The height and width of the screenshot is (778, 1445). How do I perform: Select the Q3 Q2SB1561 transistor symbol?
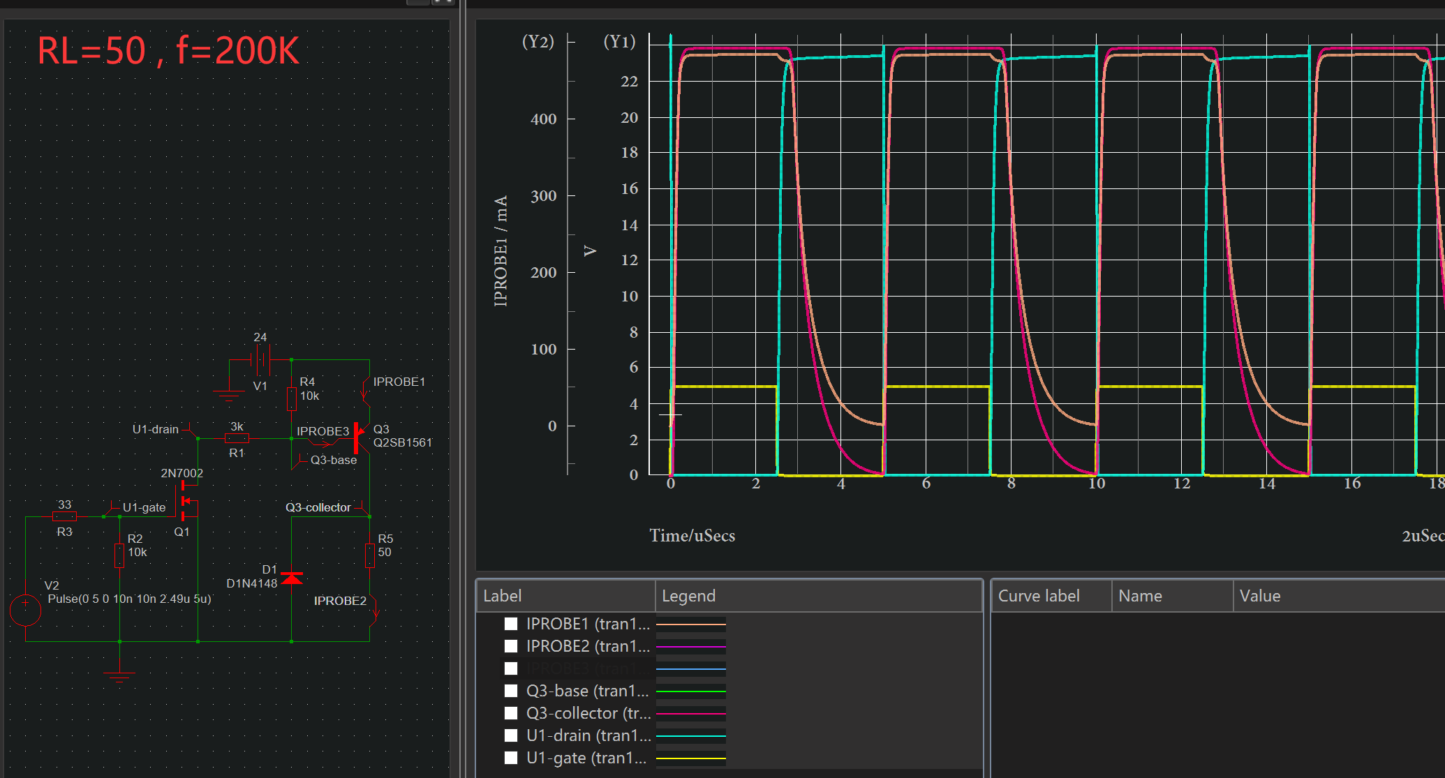click(360, 437)
